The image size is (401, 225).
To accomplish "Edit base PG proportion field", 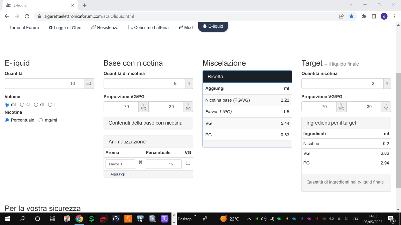I will point(166,107).
